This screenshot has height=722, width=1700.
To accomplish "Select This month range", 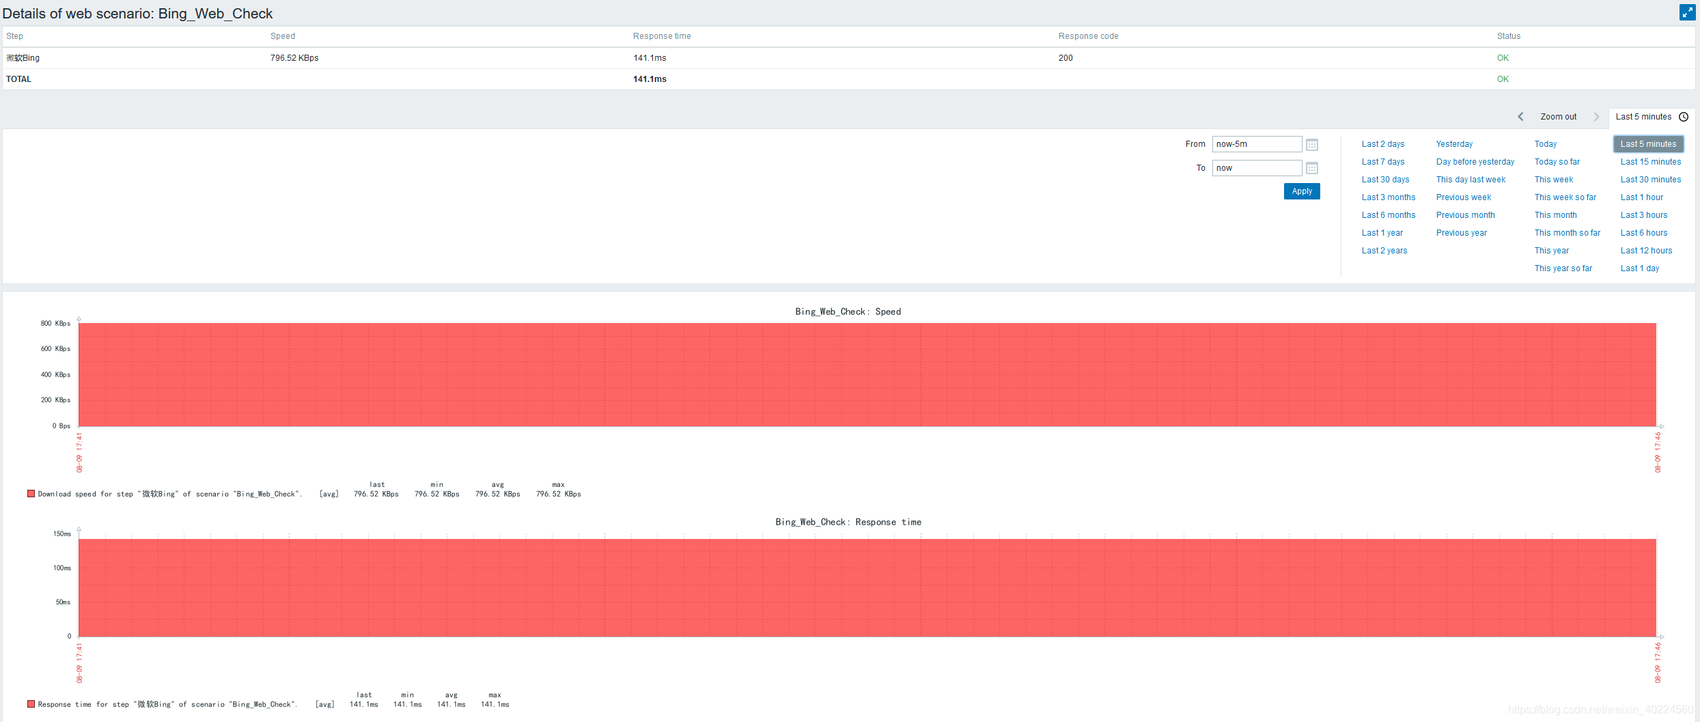I will point(1556,215).
